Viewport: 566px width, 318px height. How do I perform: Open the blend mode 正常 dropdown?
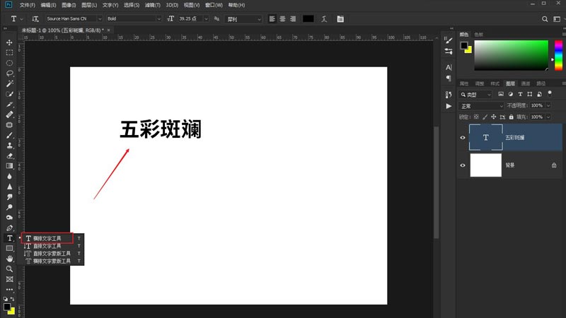click(481, 106)
